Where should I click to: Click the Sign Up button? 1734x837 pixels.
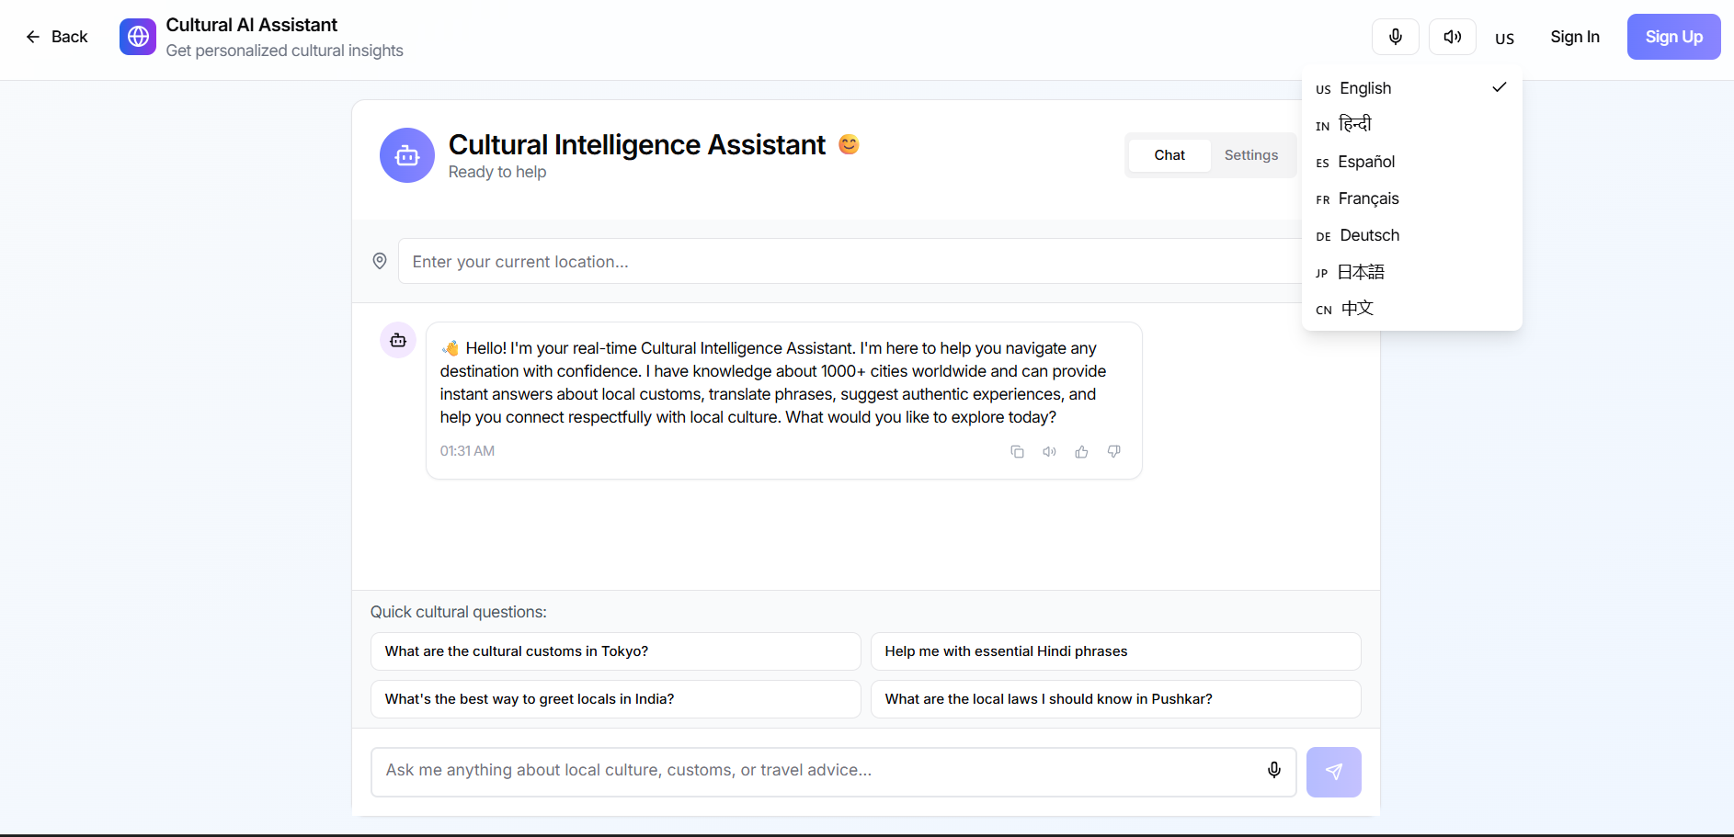tap(1673, 37)
